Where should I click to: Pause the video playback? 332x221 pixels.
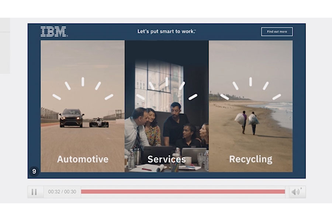click(x=34, y=192)
